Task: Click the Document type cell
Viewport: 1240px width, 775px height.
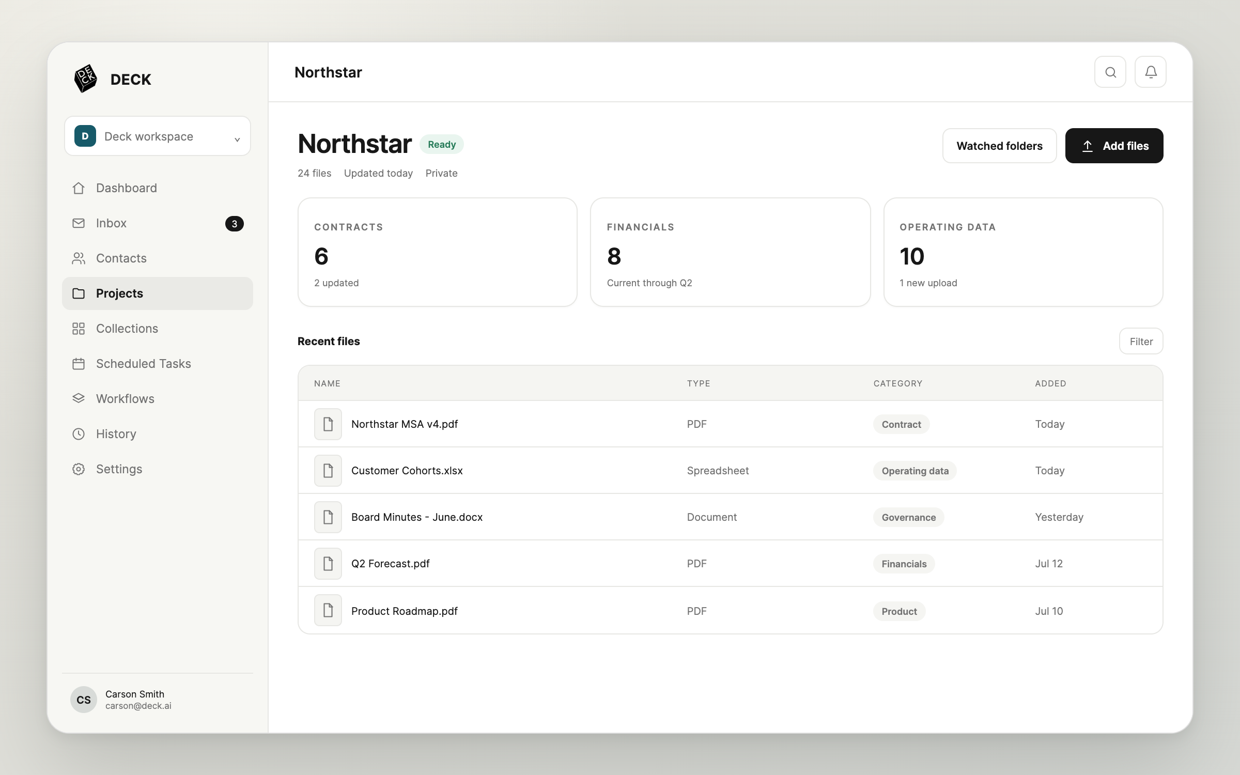Action: tap(712, 517)
